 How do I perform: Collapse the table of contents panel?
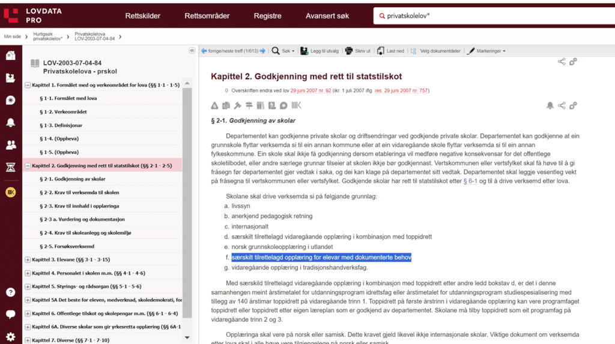tap(192, 50)
